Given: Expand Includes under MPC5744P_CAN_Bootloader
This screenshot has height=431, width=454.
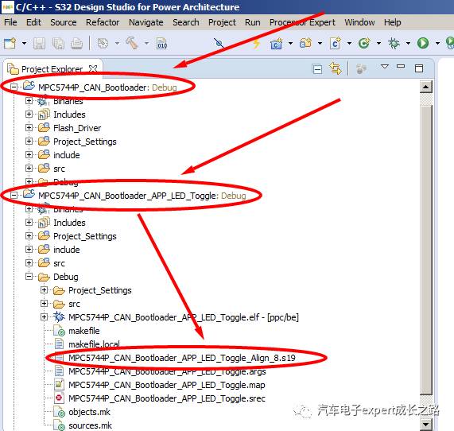Looking at the screenshot, I should [x=29, y=115].
